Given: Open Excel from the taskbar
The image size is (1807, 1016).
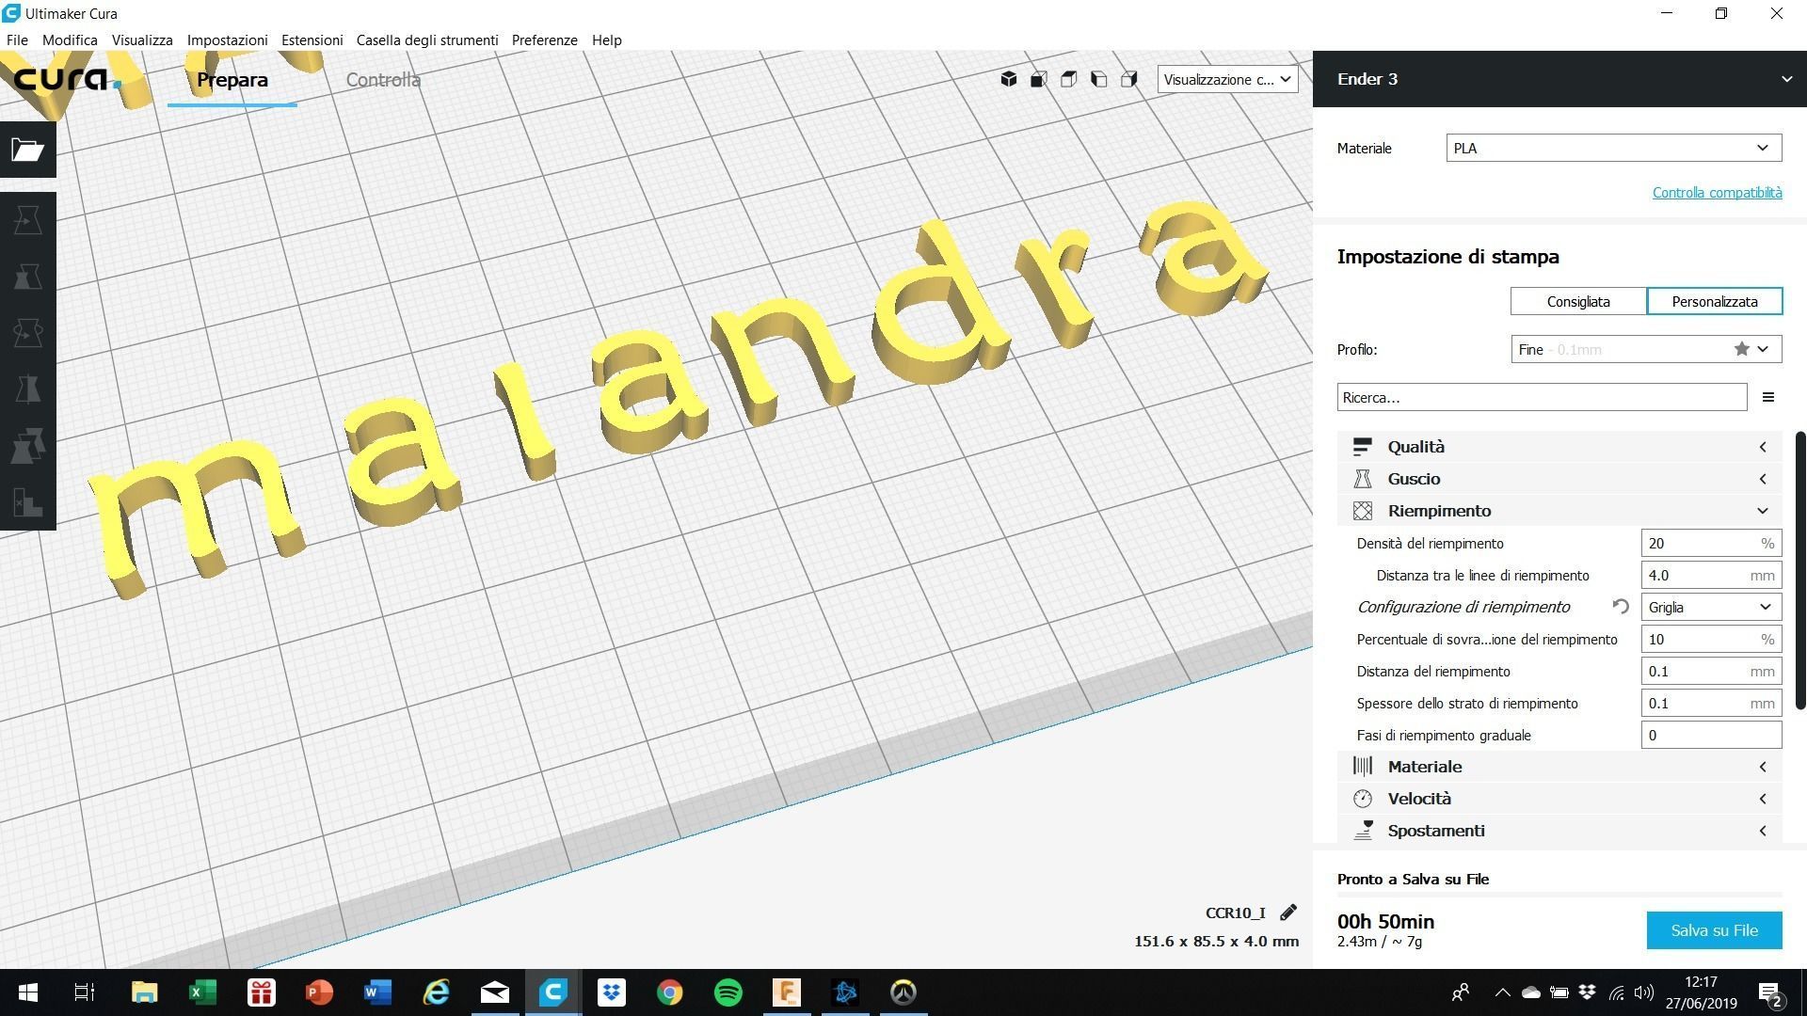Looking at the screenshot, I should coord(202,992).
